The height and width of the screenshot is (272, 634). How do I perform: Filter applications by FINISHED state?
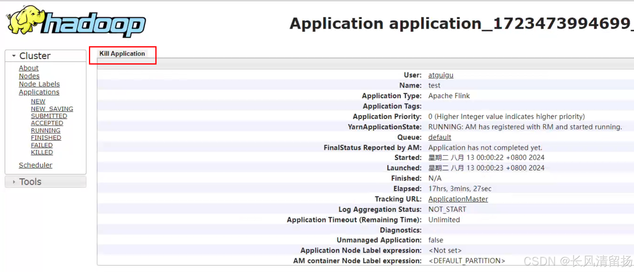click(x=46, y=138)
